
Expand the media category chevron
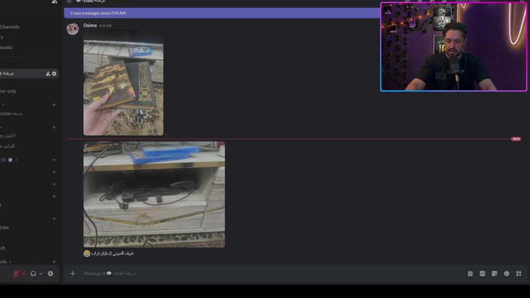[10, 262]
